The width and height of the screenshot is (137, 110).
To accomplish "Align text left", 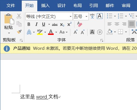I will tap(110, 24).
